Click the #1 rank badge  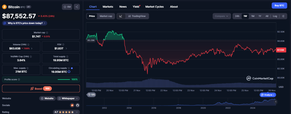tap(28, 7)
